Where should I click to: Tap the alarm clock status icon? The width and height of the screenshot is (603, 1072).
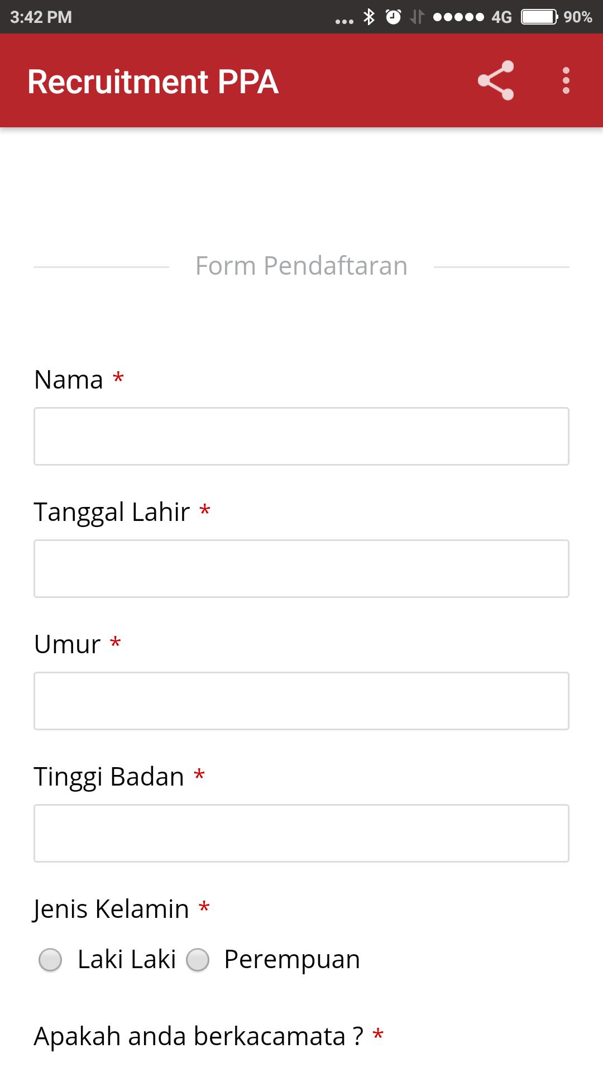394,17
